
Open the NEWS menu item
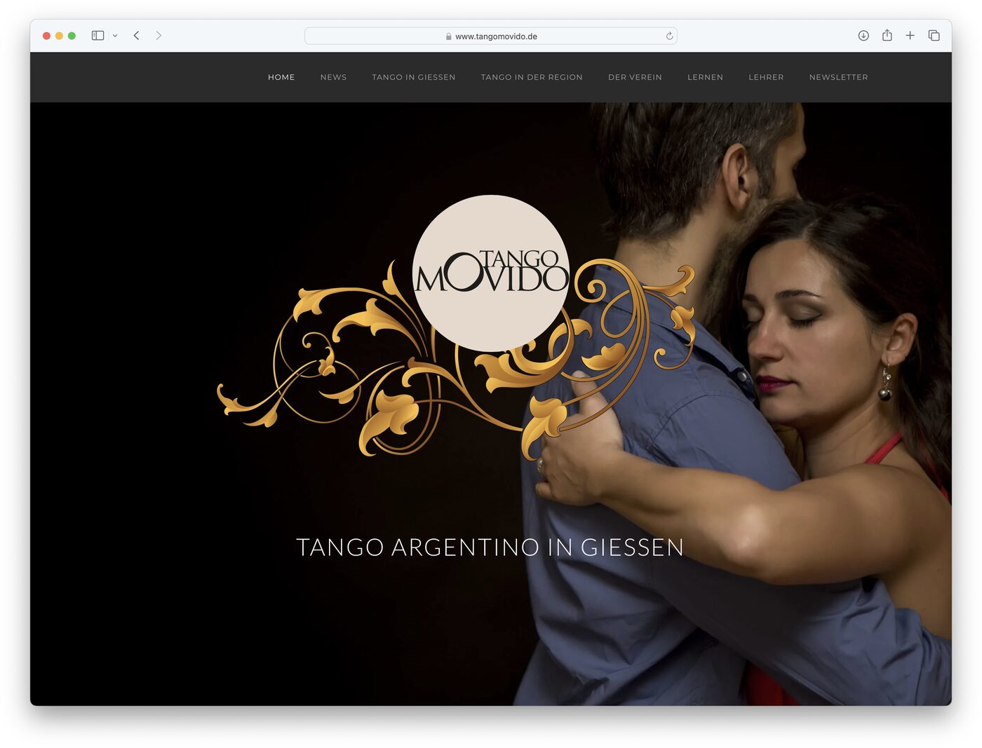pos(333,77)
